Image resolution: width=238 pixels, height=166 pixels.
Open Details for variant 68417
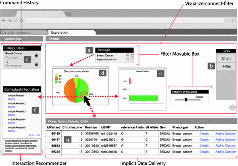[204, 139]
